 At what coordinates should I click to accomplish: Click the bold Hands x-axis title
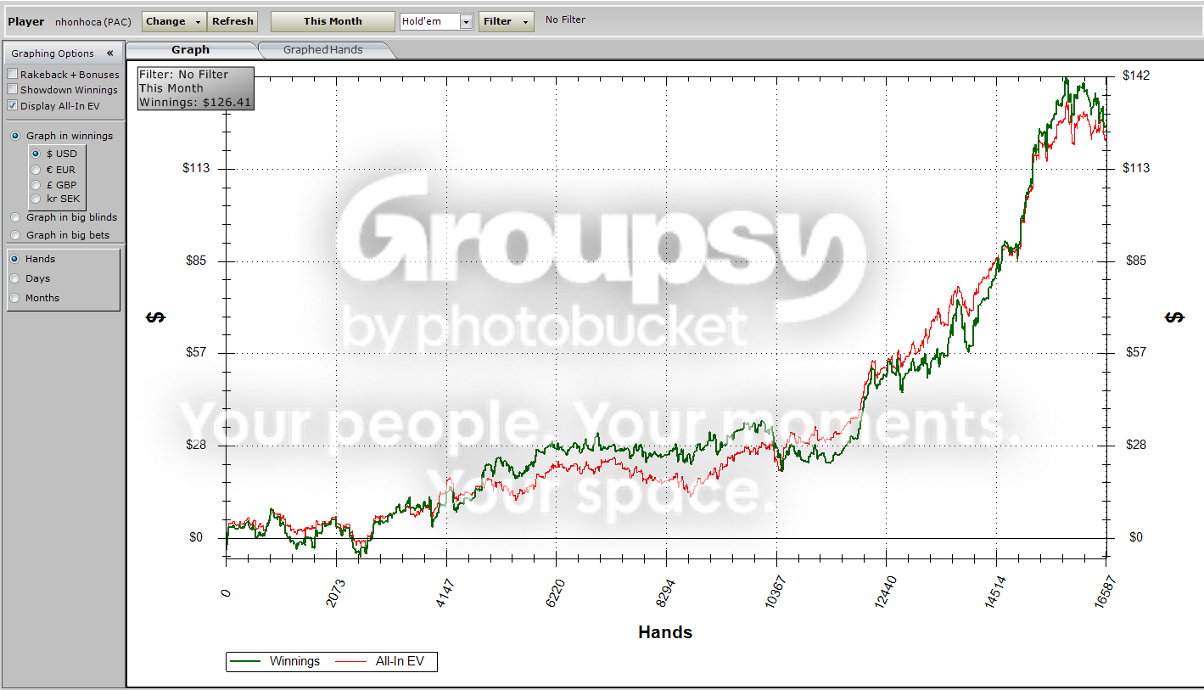click(665, 632)
